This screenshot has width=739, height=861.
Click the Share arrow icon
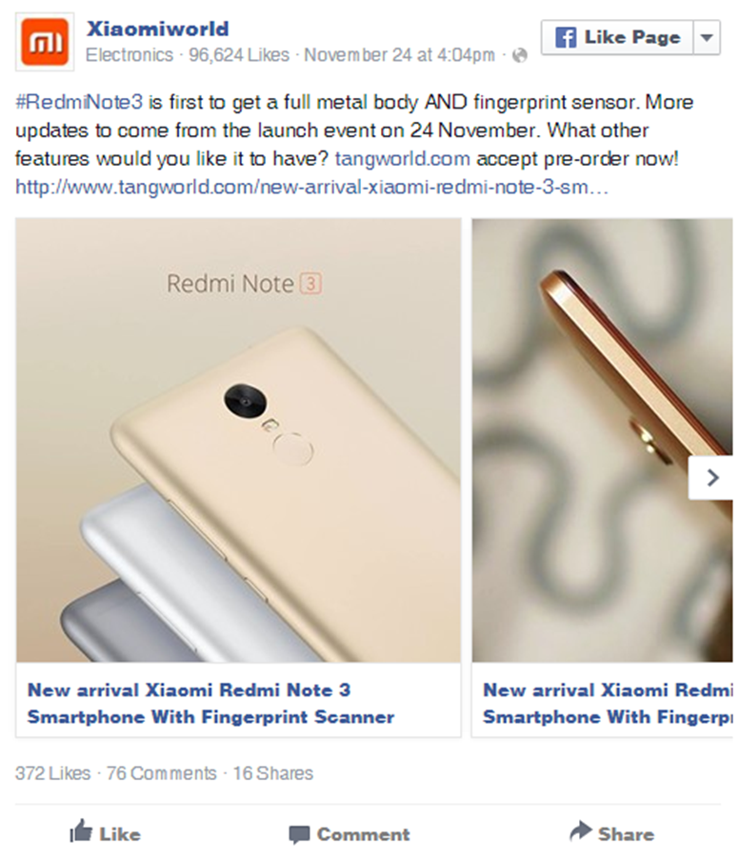[x=581, y=831]
